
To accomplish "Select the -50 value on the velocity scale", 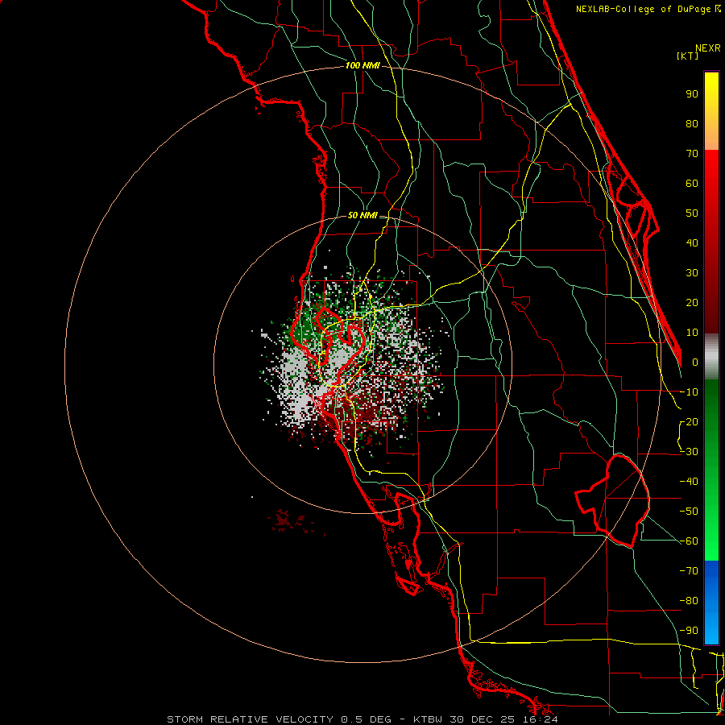I will (689, 512).
